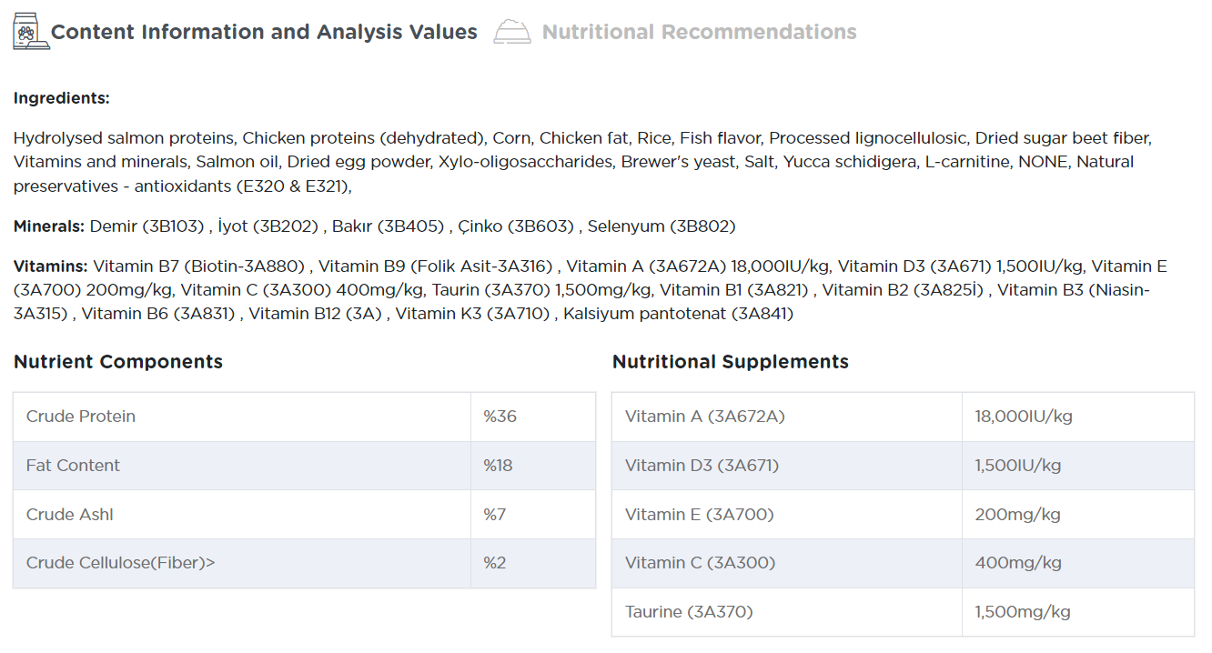Click the food bowl icon
The height and width of the screenshot is (653, 1212).
coord(511,32)
